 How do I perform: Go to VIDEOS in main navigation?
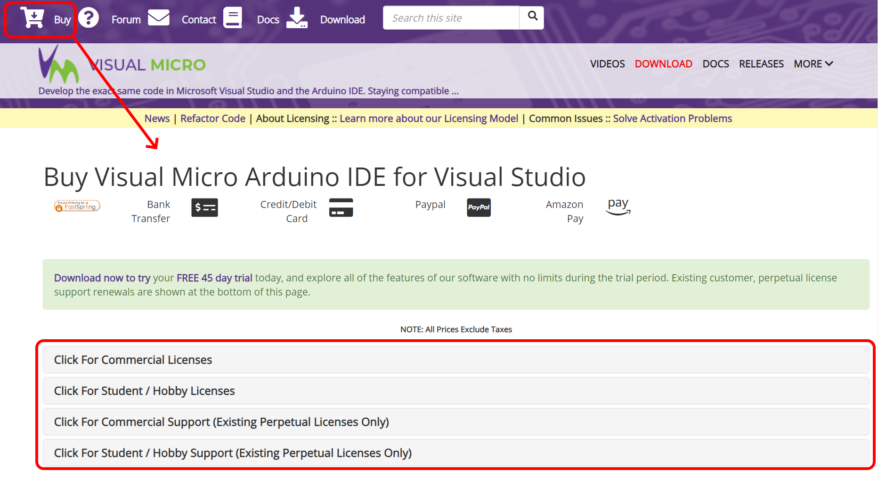click(608, 64)
